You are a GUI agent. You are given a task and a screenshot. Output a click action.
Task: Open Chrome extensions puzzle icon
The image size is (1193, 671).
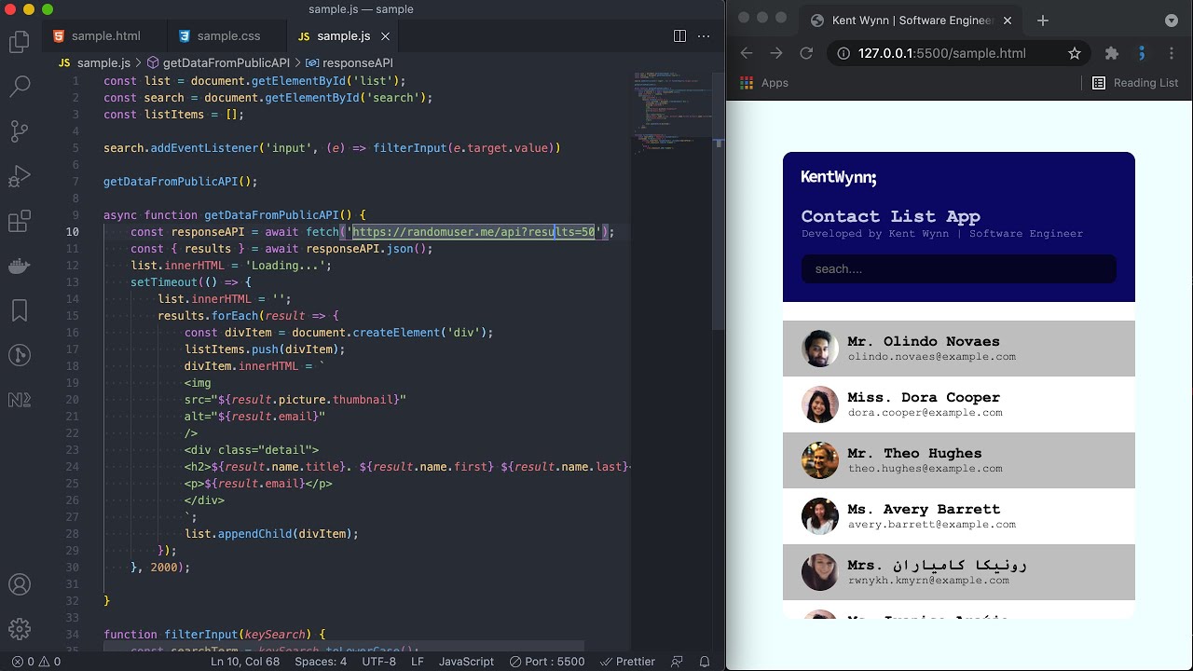click(x=1111, y=53)
